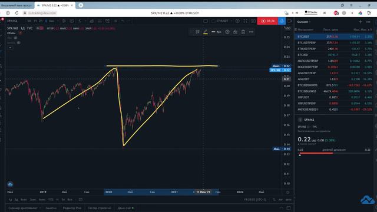Select BTCUSD row in the watchlist
This screenshot has width=377, height=212.
[335, 55]
